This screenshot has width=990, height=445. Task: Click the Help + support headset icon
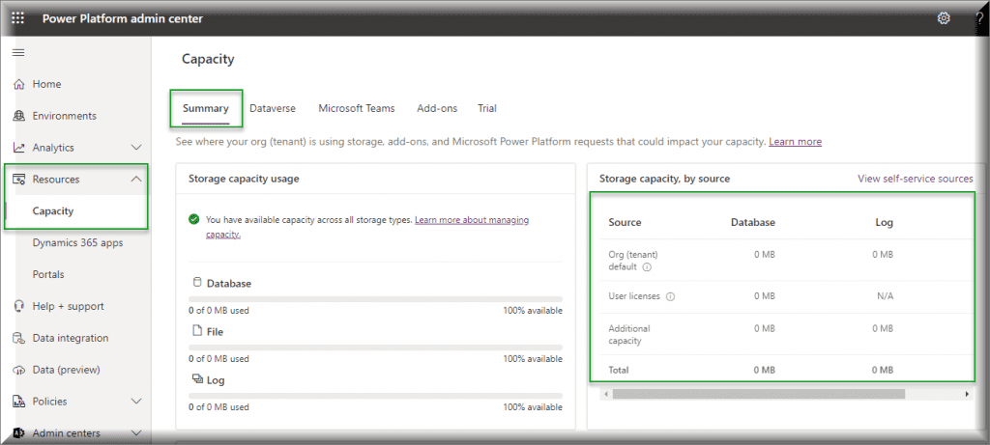[19, 306]
